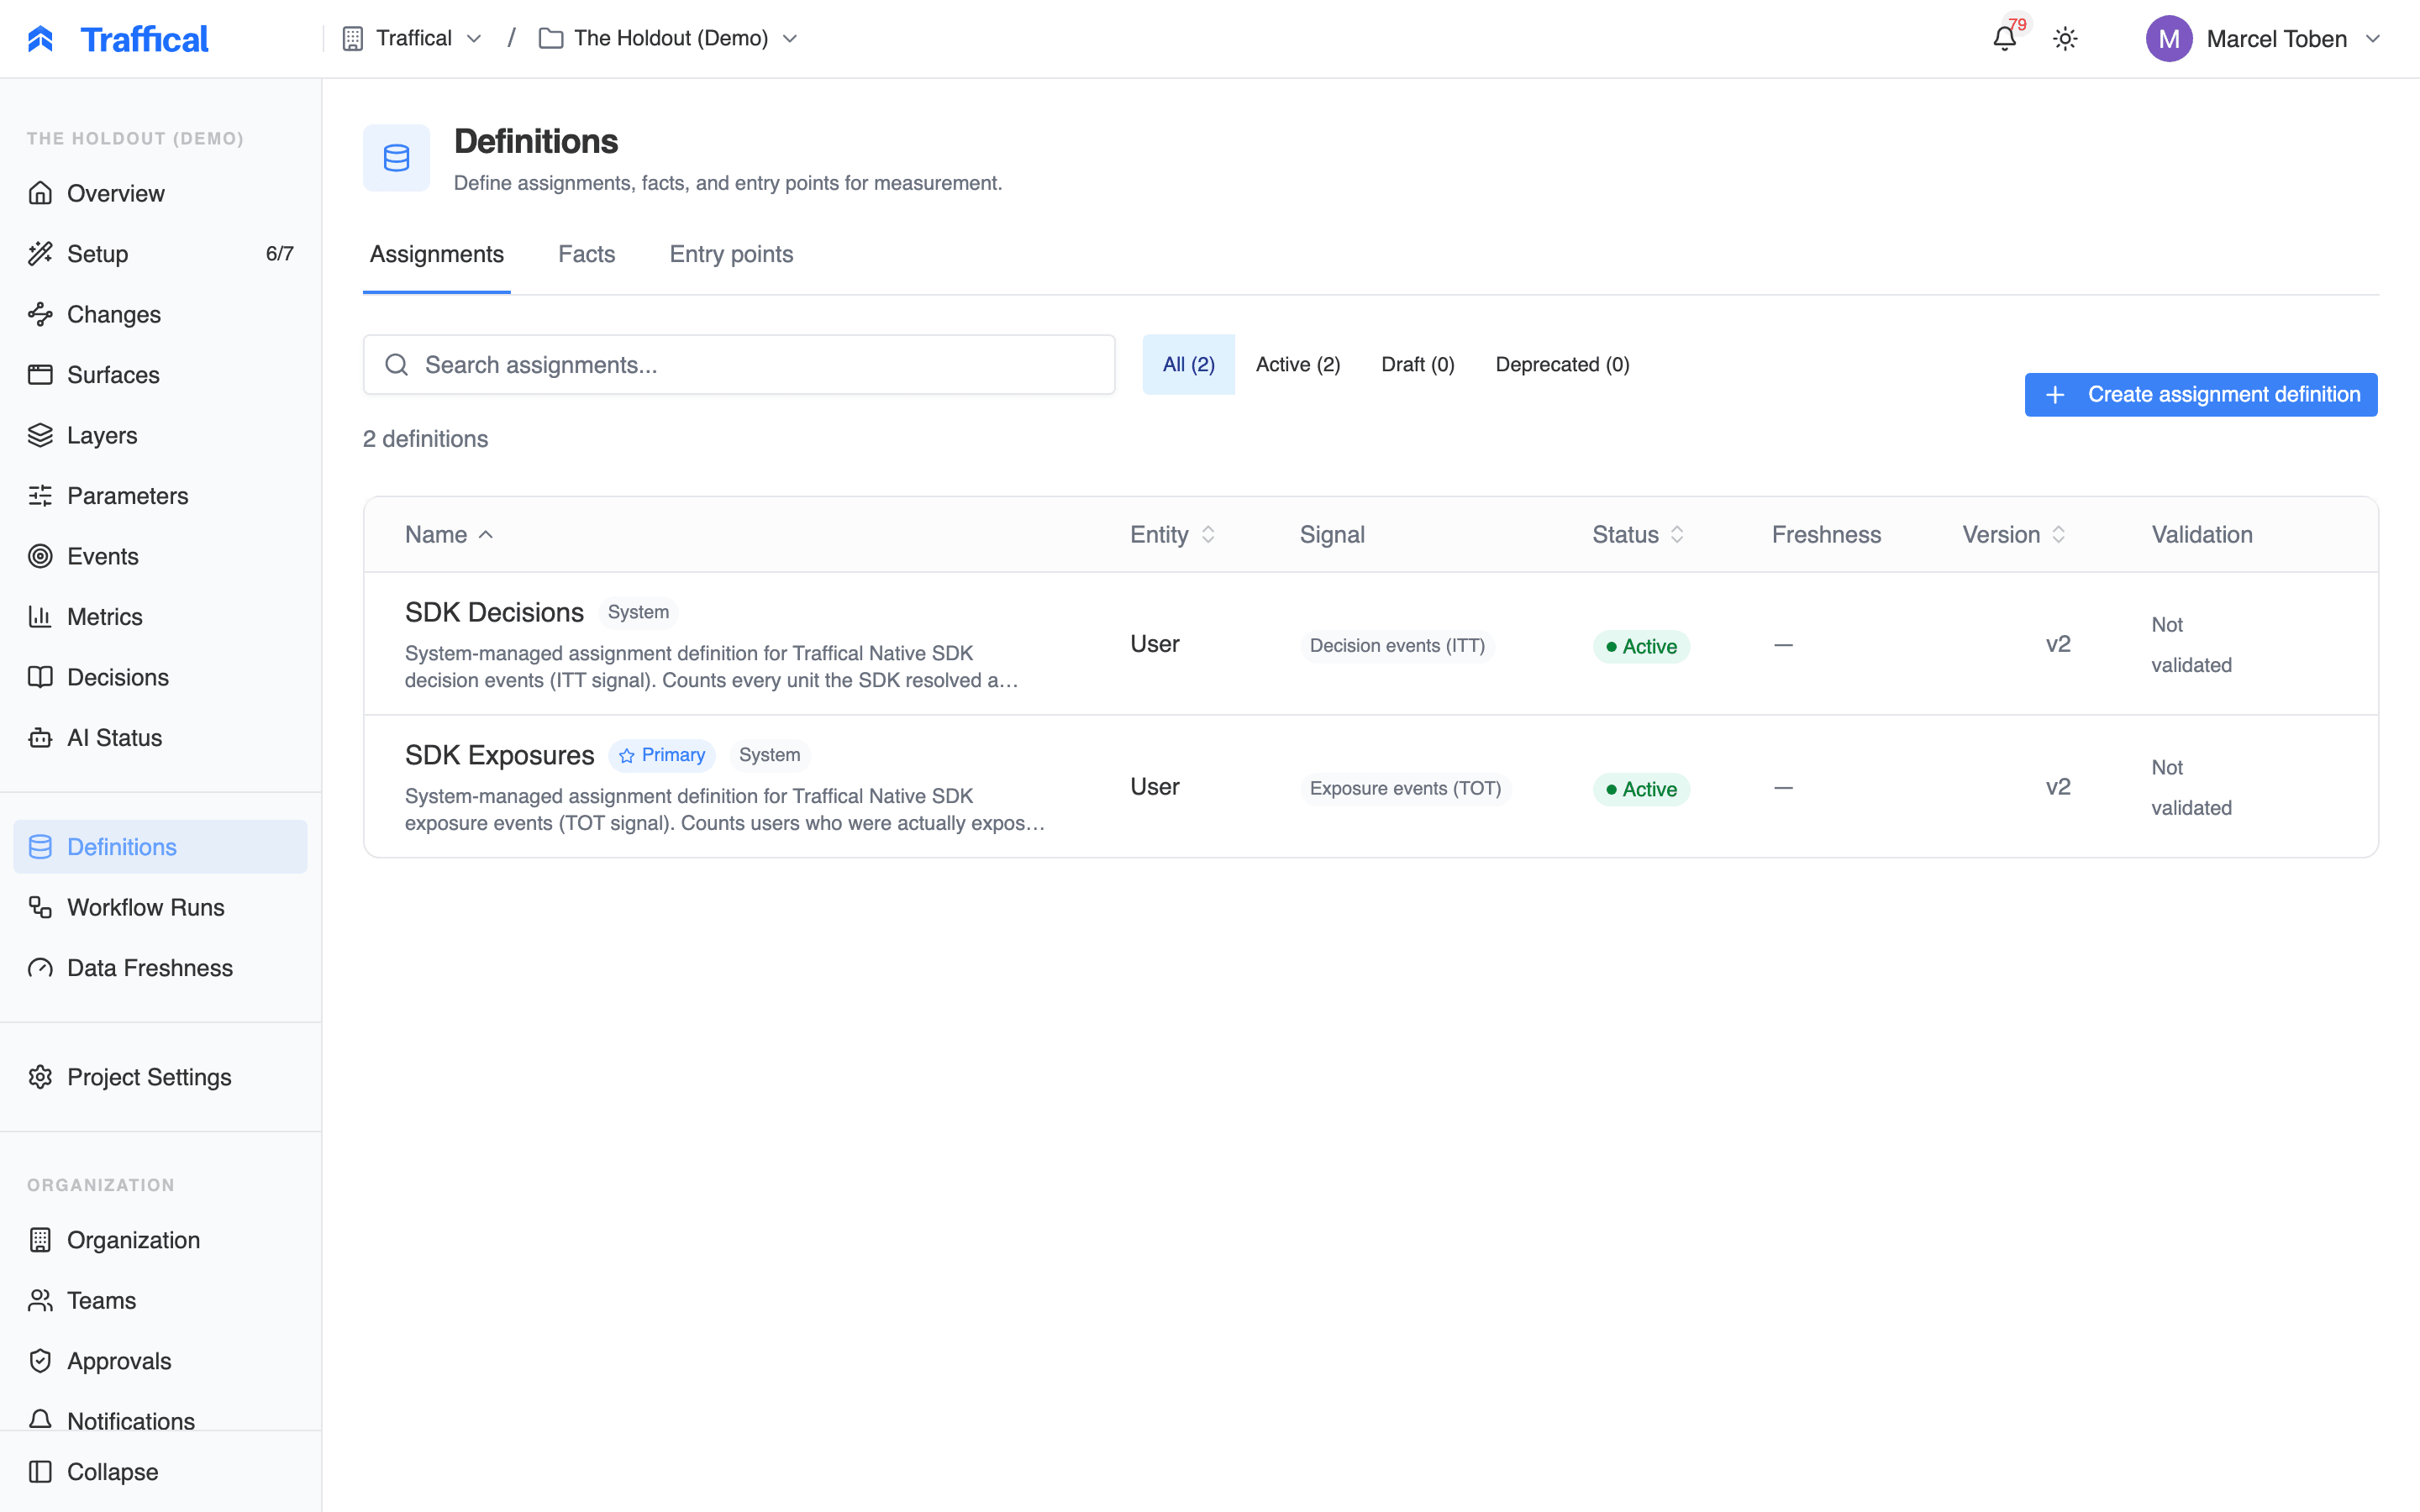Click the Active status of SDK Exposures
Screen dimensions: 2420x1512
pos(1641,790)
